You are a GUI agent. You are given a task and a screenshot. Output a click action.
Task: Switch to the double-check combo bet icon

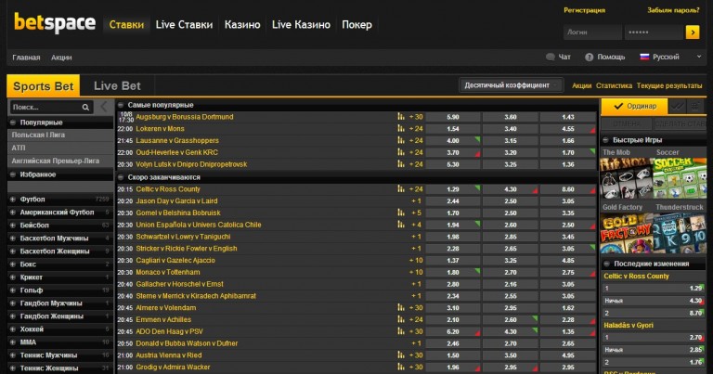pyautogui.click(x=677, y=107)
